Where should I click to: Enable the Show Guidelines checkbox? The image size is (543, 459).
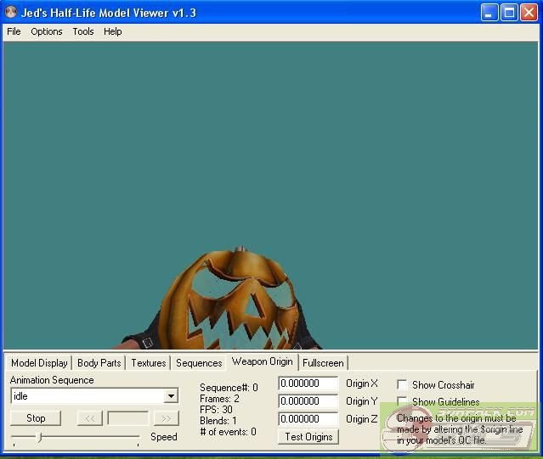[x=402, y=401]
